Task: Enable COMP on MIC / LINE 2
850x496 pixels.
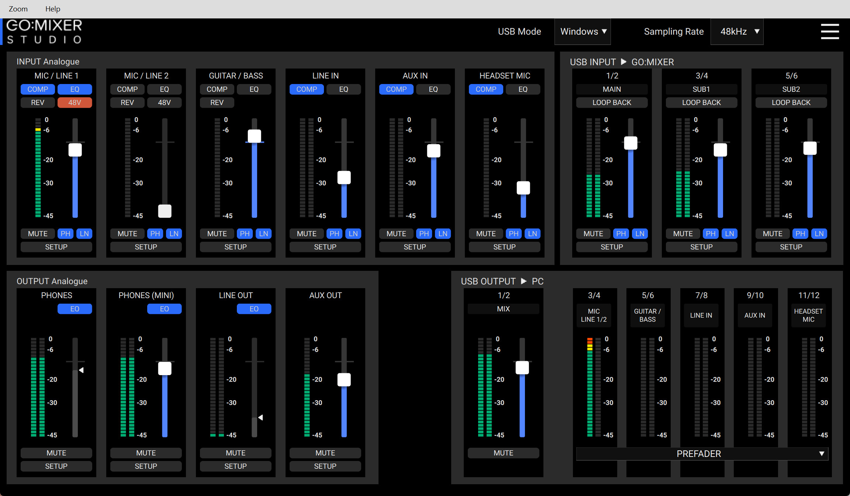Action: pos(127,89)
